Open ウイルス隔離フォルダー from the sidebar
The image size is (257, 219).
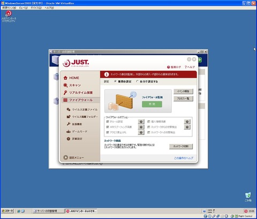(82, 117)
